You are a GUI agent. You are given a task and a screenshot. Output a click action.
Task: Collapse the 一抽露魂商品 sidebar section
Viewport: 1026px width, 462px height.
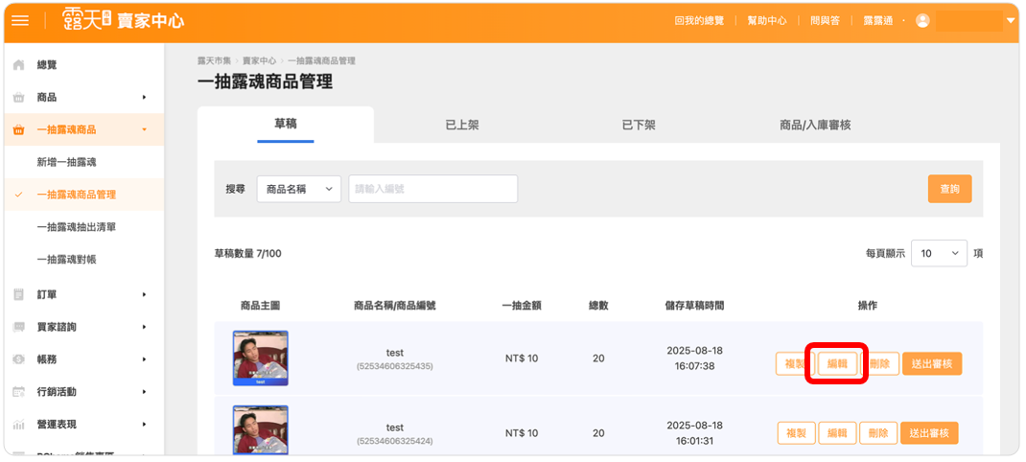click(143, 129)
